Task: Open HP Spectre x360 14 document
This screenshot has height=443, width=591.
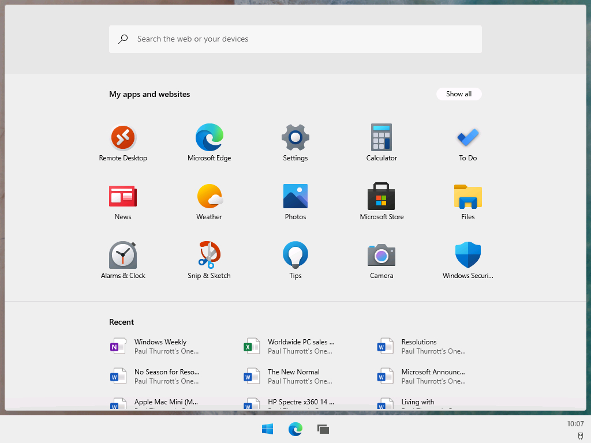Action: [289, 403]
